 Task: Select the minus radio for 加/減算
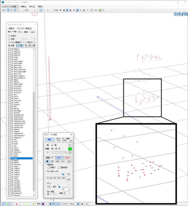54,194
